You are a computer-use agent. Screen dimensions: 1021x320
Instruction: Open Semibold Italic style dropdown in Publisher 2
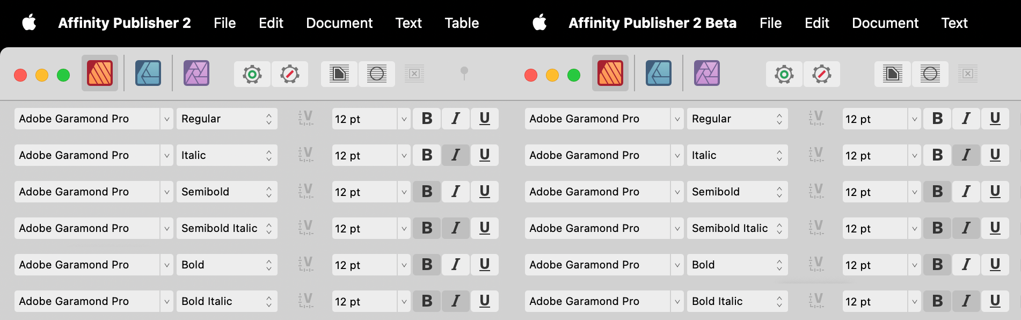pyautogui.click(x=227, y=228)
